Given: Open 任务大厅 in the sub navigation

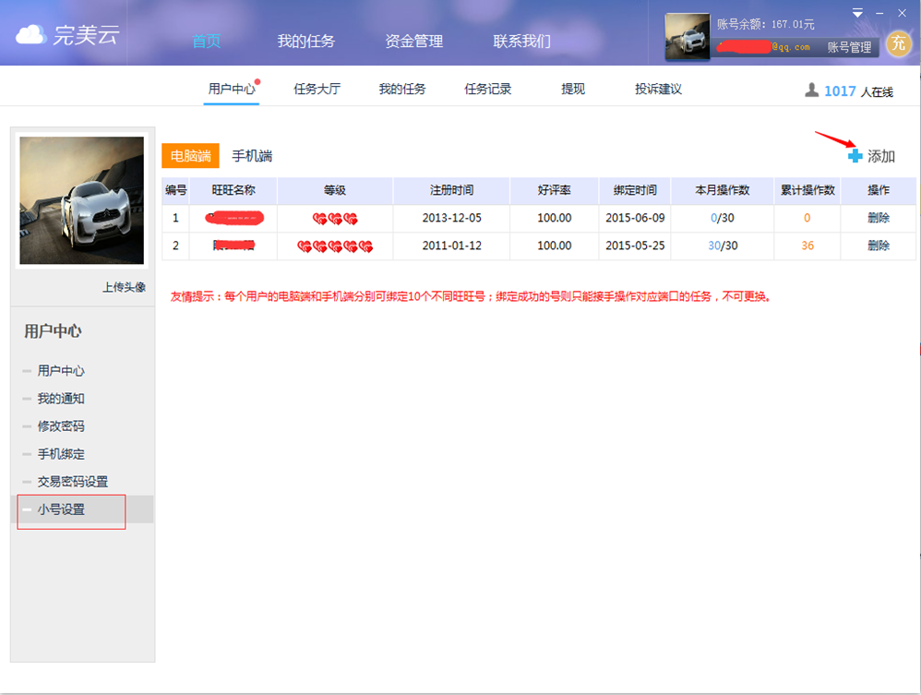Looking at the screenshot, I should [x=317, y=89].
